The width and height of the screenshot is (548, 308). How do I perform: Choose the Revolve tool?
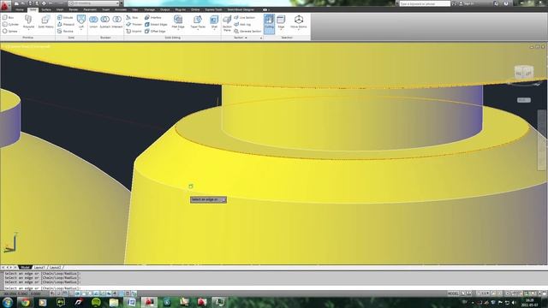(x=65, y=31)
